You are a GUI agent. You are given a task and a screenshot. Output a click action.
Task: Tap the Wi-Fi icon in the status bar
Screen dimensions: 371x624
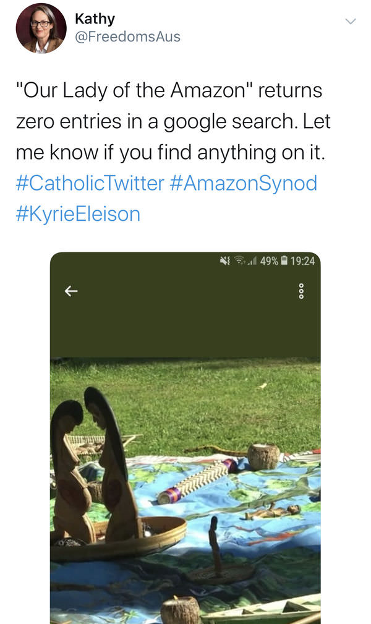240,261
